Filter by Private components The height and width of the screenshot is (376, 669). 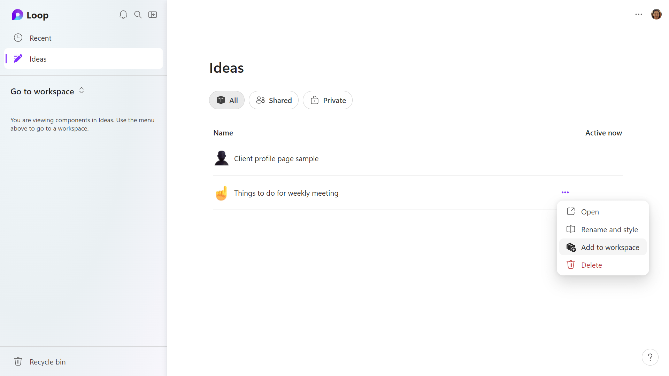(x=328, y=100)
